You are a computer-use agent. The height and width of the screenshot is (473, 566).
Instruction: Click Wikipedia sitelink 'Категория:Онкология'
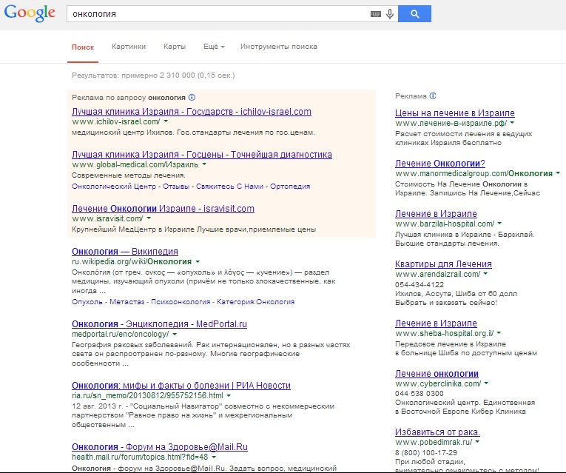click(255, 302)
